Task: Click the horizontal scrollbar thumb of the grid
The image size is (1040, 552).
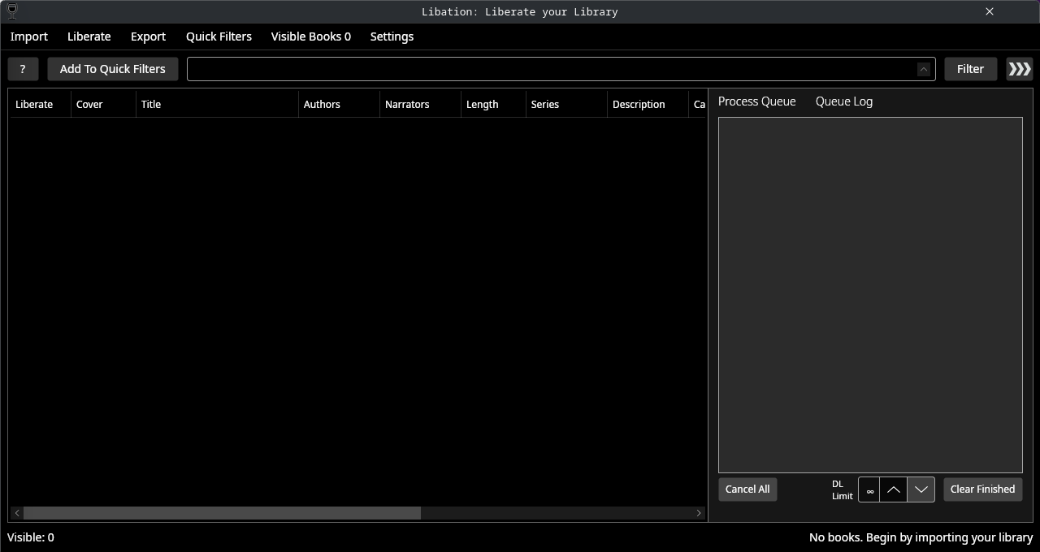Action: [x=222, y=513]
